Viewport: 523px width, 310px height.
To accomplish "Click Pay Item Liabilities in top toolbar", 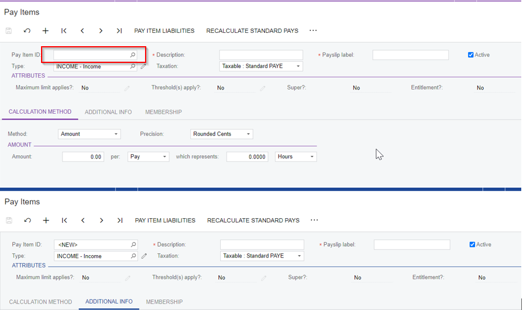I will (164, 31).
